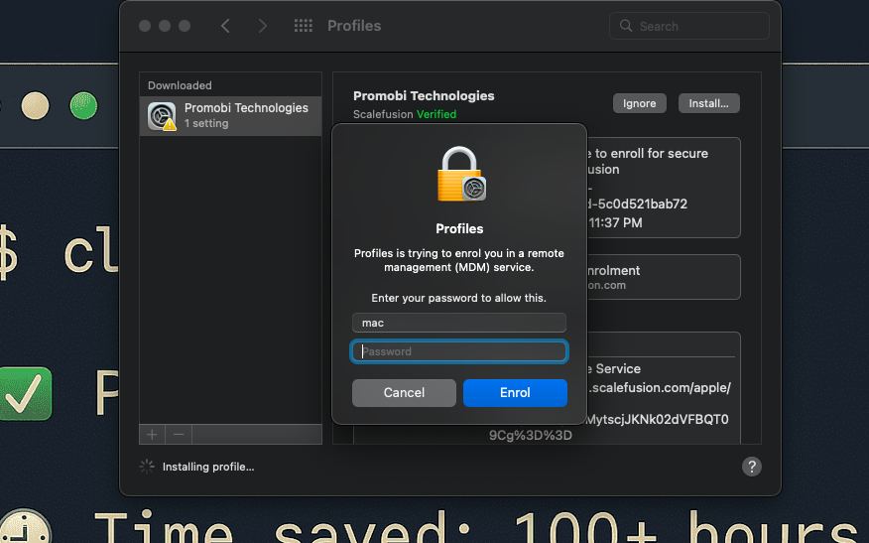Click the Ignore profile button
869x543 pixels.
point(639,103)
